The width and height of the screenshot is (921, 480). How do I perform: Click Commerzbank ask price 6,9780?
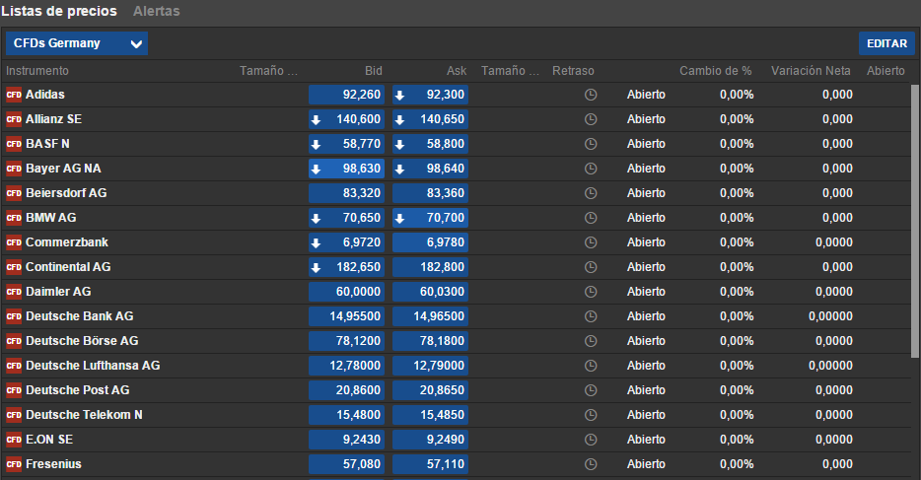pos(430,242)
